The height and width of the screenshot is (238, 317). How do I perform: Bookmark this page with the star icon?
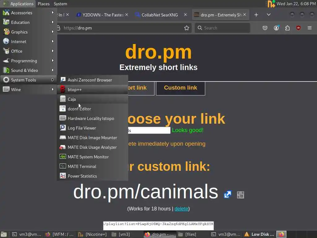[187, 28]
